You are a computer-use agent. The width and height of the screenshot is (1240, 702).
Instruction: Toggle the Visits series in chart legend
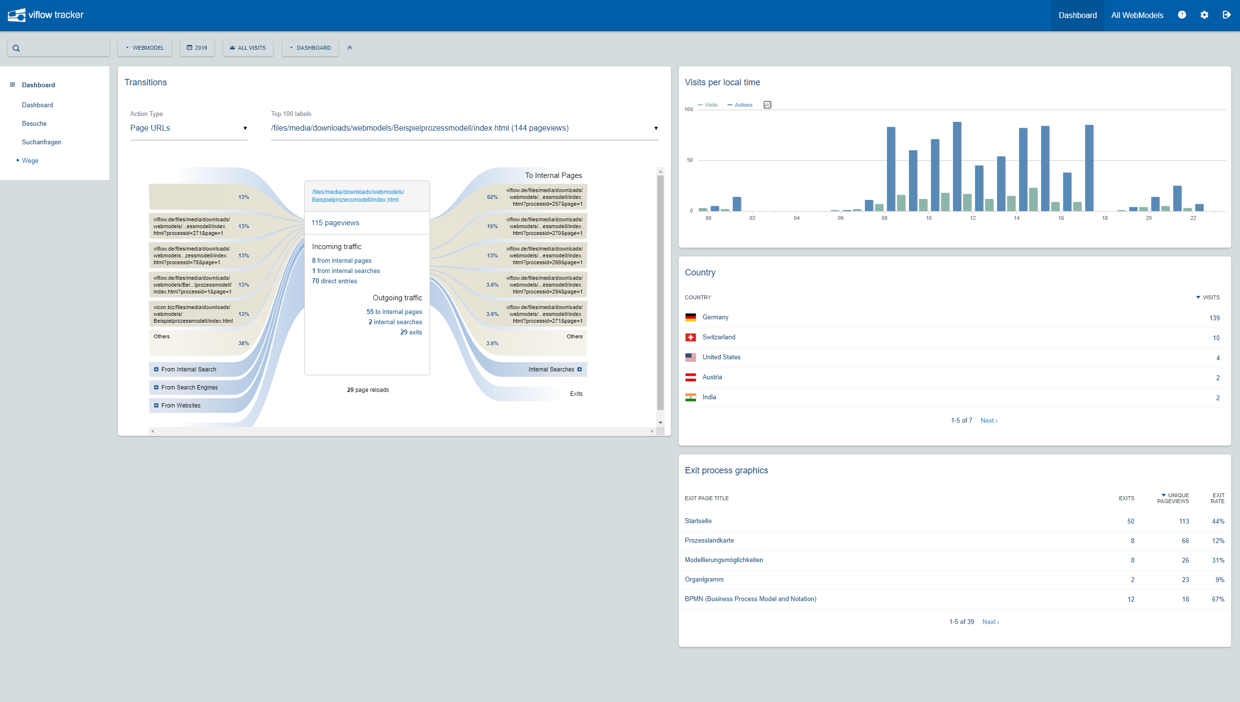click(708, 105)
